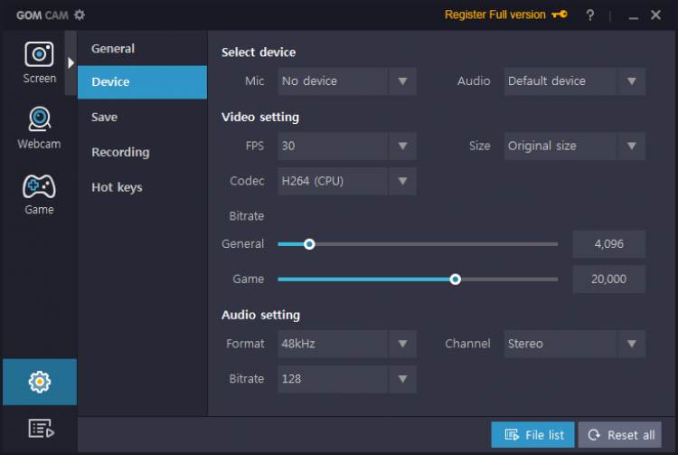Switch to Webcam recording mode
678x455 pixels.
coord(39,128)
